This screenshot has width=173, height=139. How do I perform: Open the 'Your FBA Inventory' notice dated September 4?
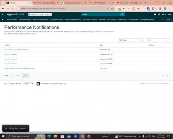coord(10,64)
